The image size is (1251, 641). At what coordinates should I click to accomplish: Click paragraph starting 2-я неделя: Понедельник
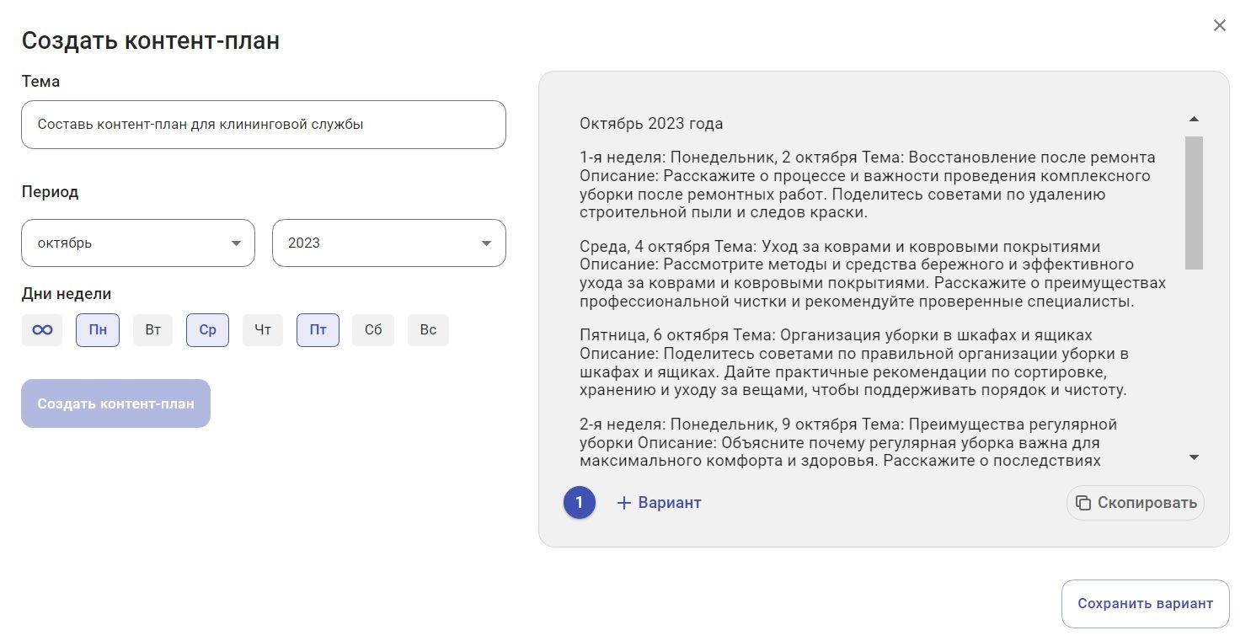[x=848, y=443]
